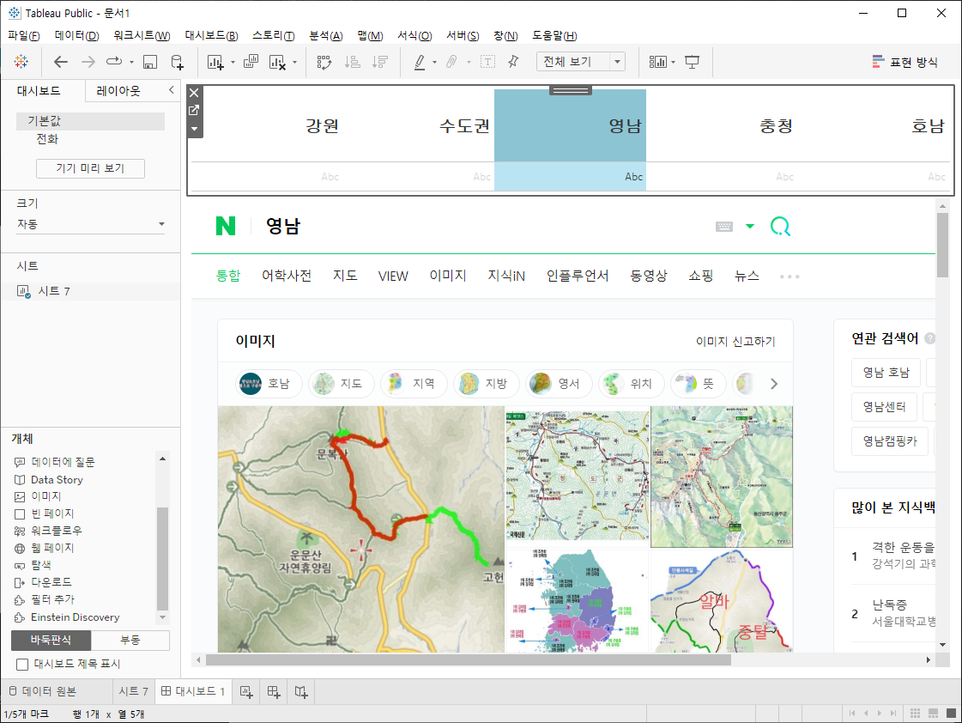Screen dimensions: 962x723
Task: Click the web page vertical scrollbar thumb
Action: click(x=942, y=245)
